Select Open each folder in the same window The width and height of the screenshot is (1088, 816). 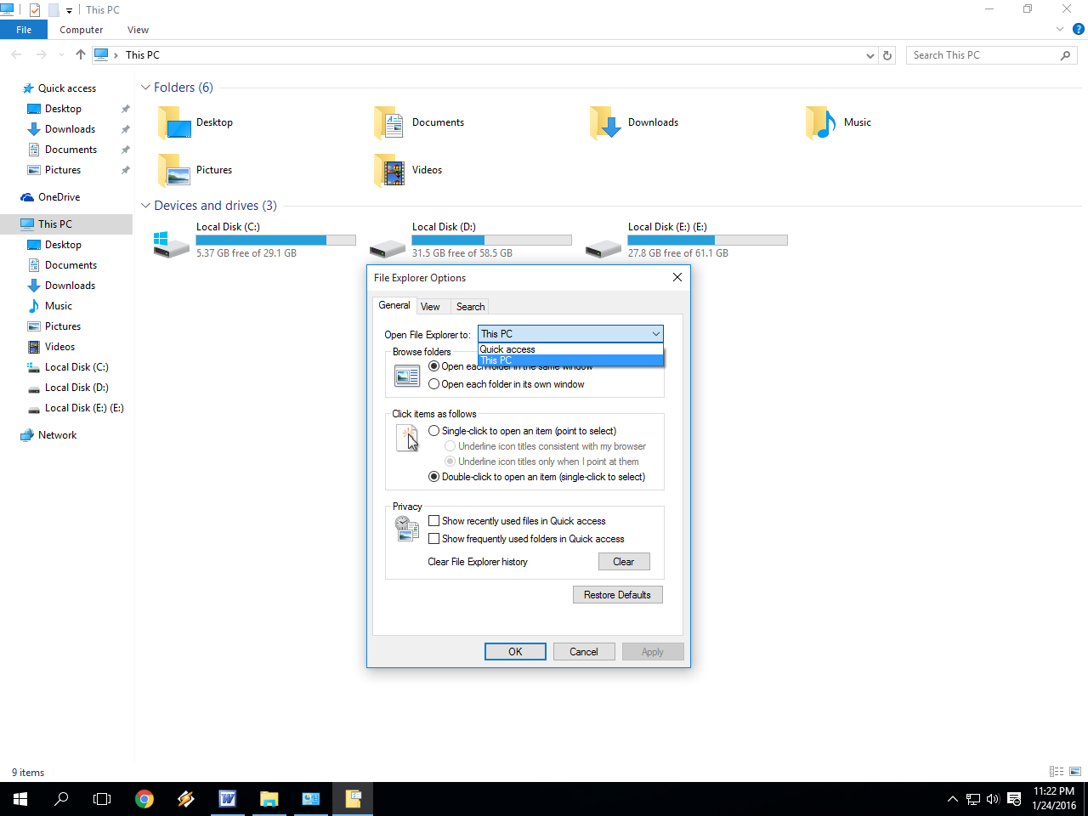point(433,366)
